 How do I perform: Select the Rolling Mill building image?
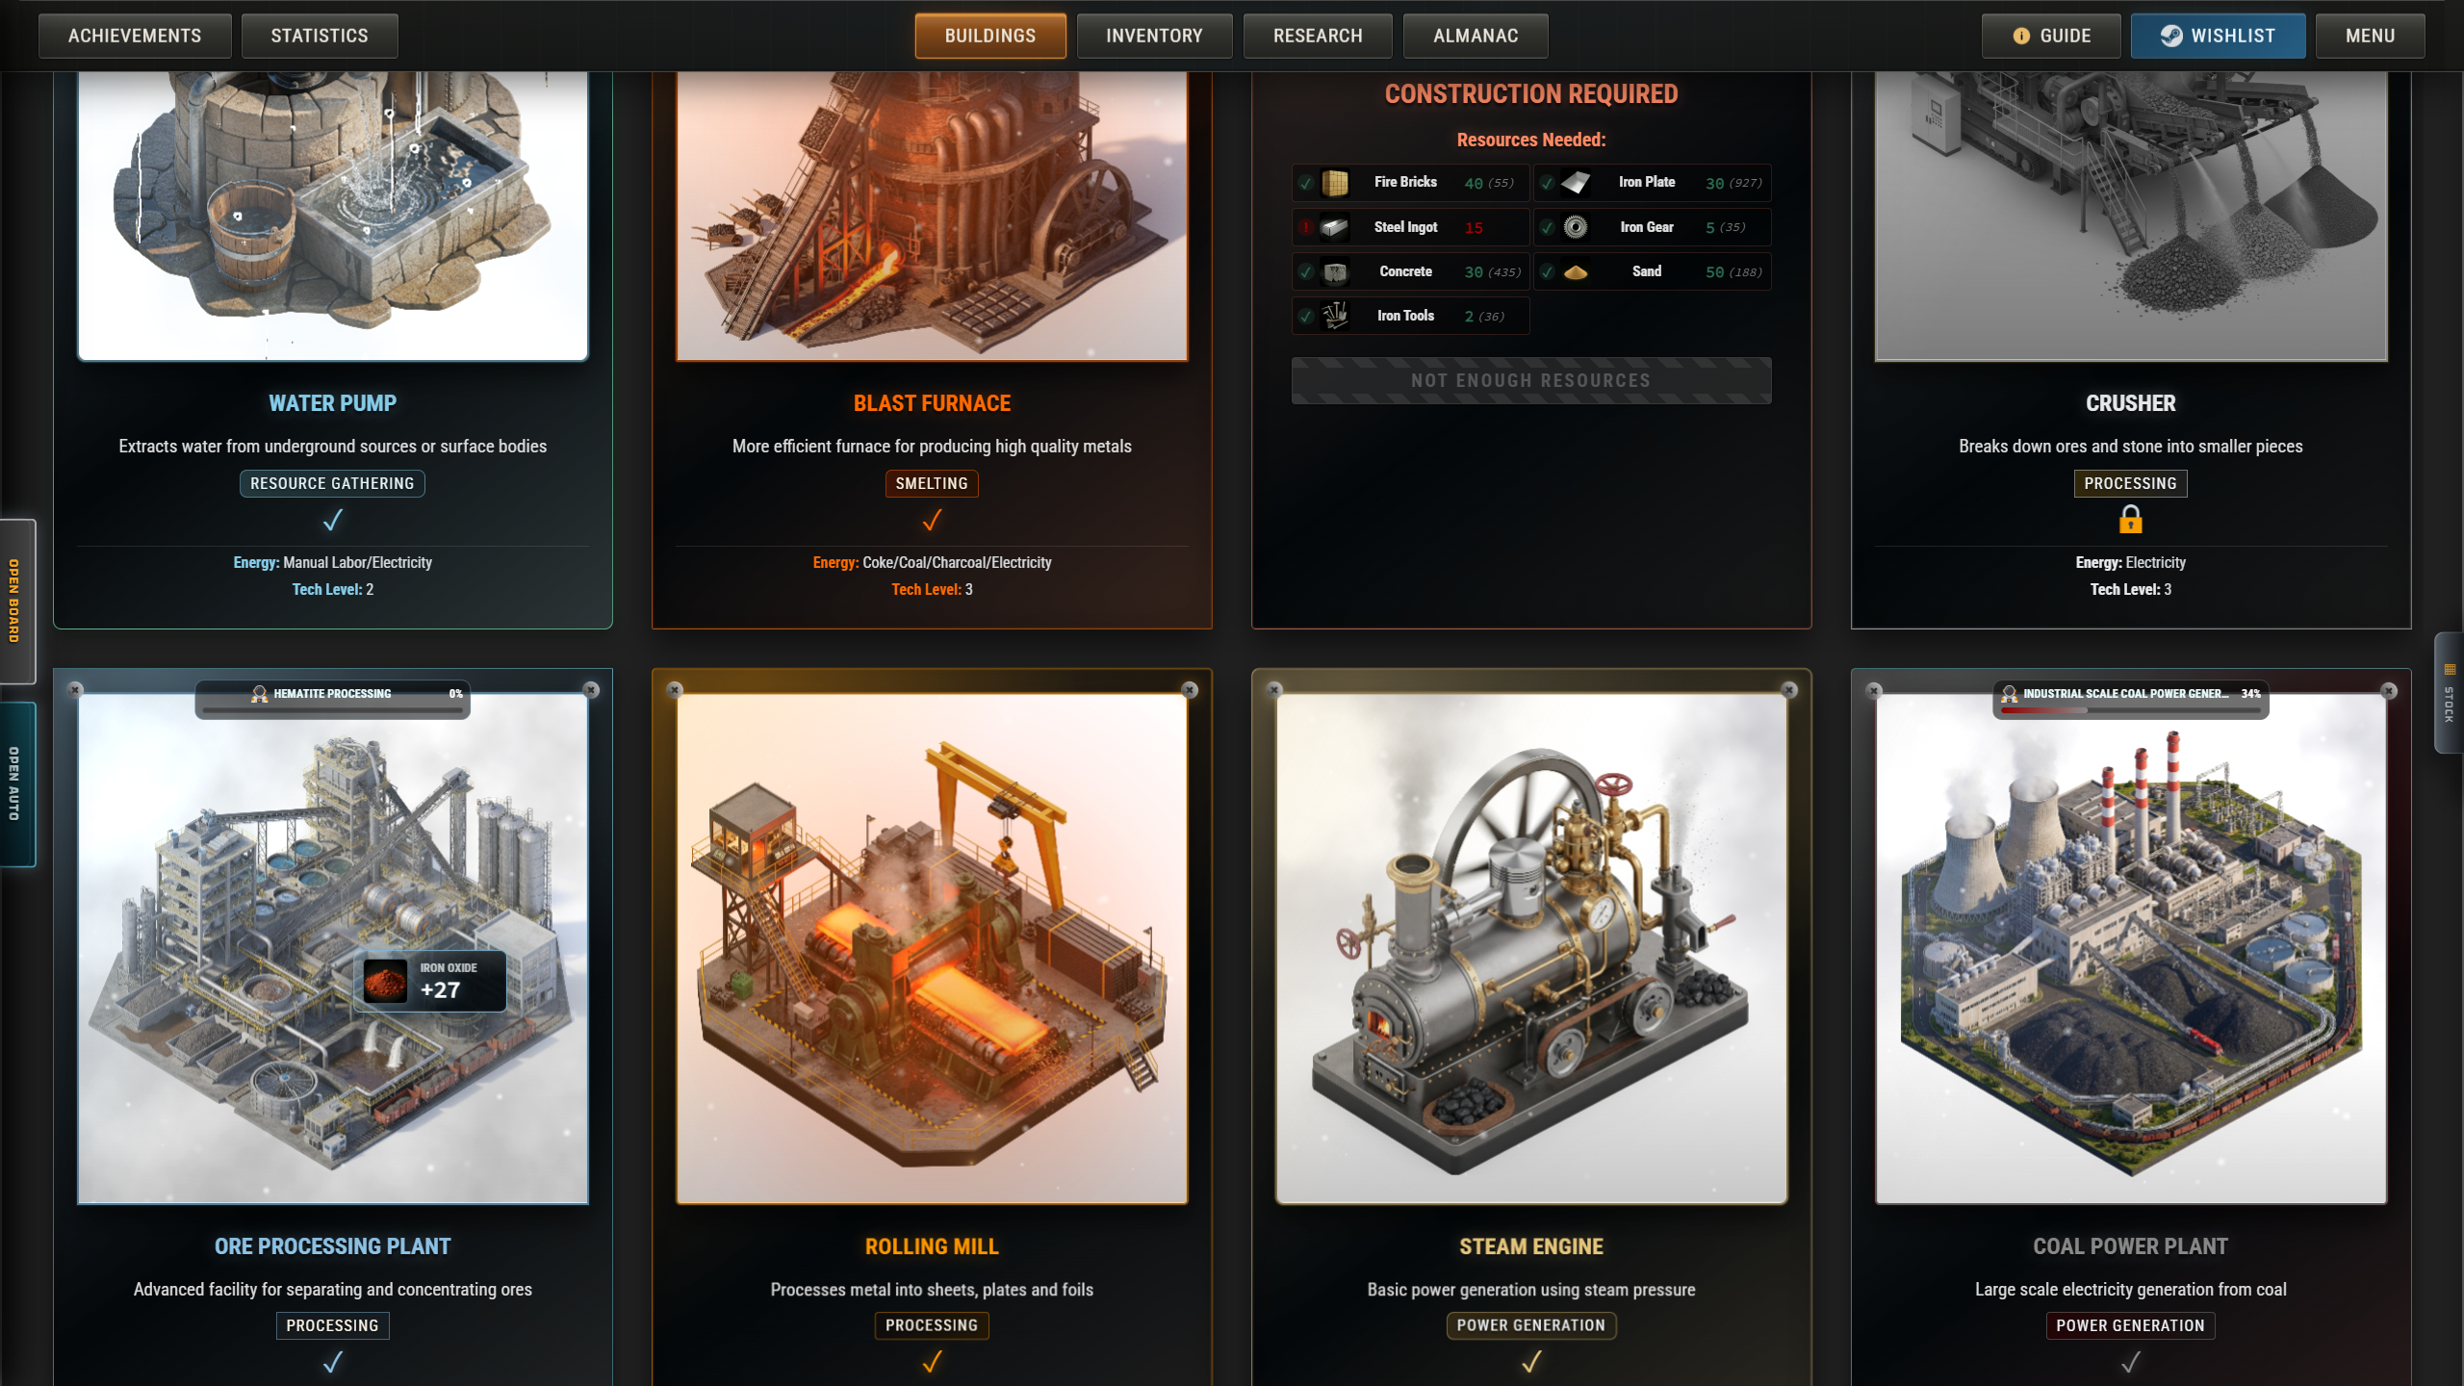(932, 948)
